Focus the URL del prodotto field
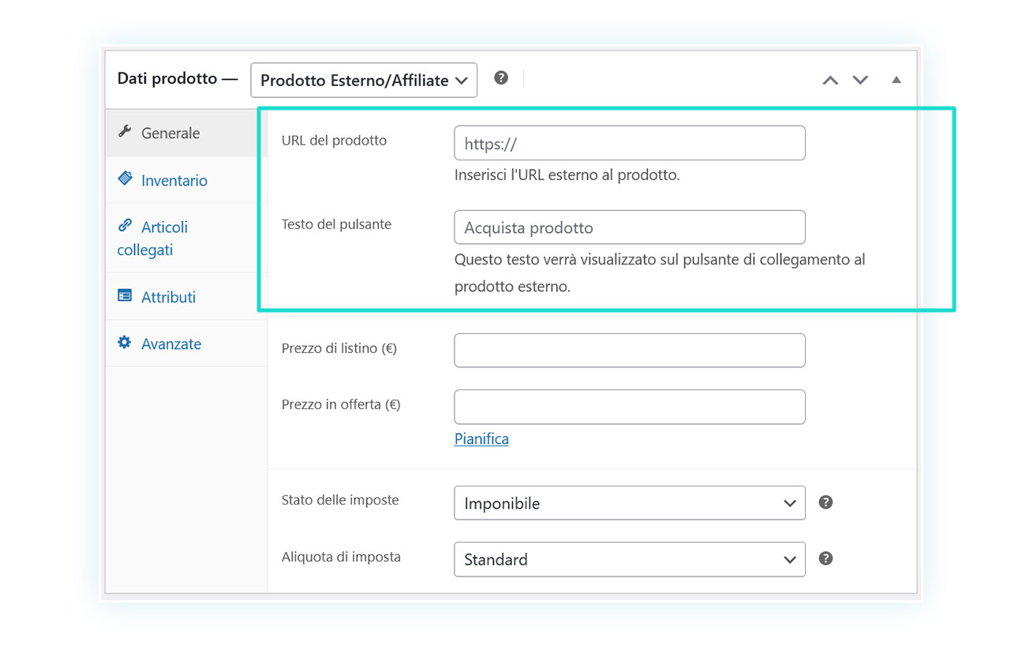1026x646 pixels. click(x=630, y=143)
